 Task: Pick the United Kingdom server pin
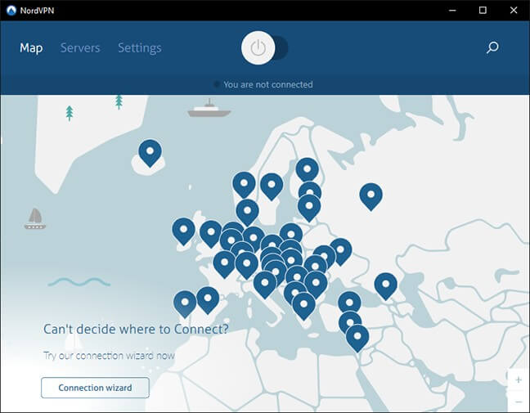pyautogui.click(x=210, y=234)
